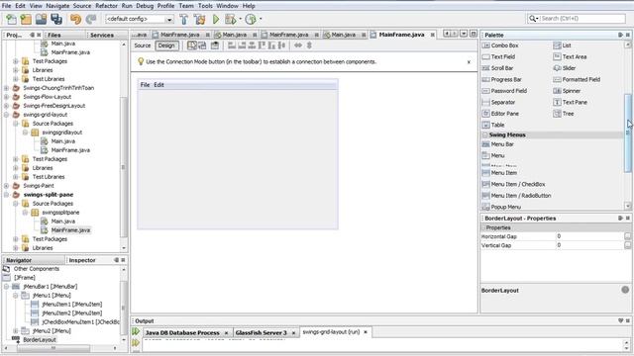Image resolution: width=634 pixels, height=356 pixels.
Task: Click the Redo toolbar icon
Action: 91,19
